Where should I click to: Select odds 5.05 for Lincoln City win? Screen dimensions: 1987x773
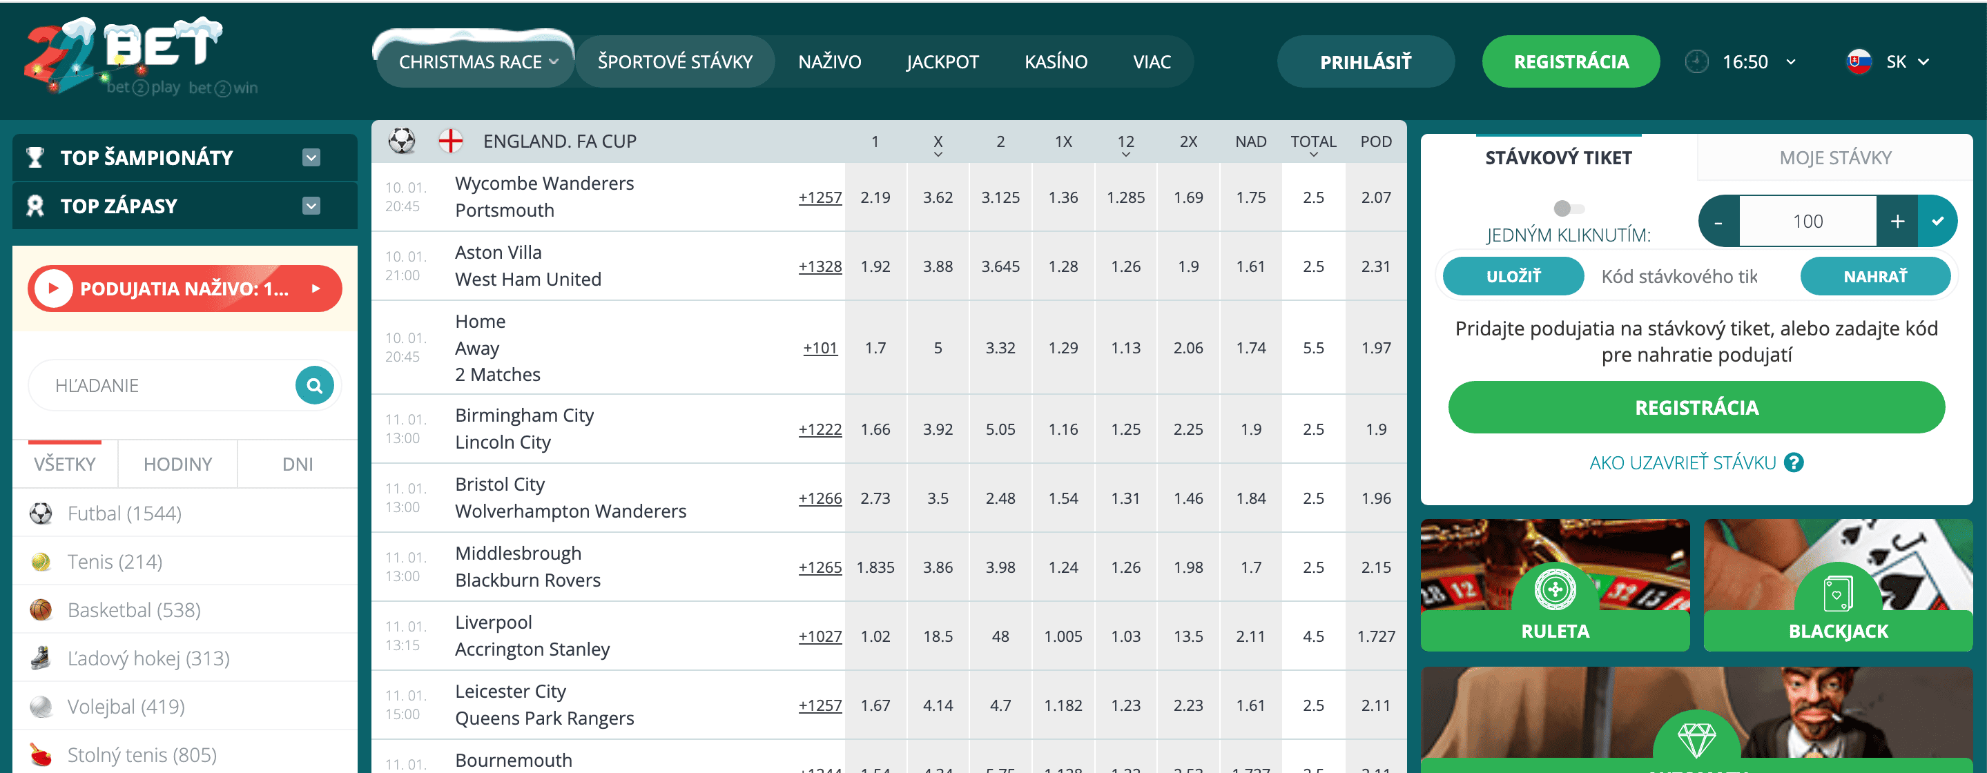[x=1000, y=429]
